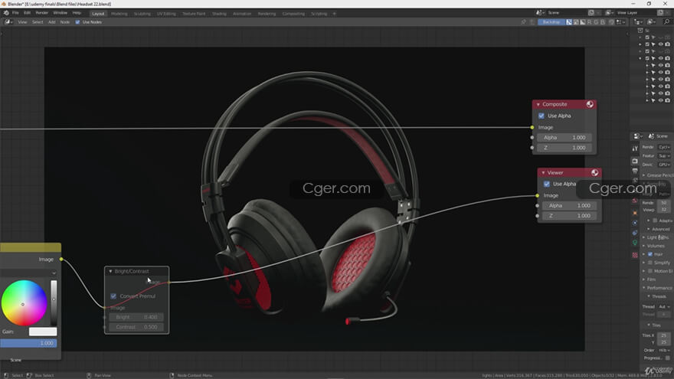
Task: Collapse the Bright/Contrast node
Action: (x=110, y=272)
